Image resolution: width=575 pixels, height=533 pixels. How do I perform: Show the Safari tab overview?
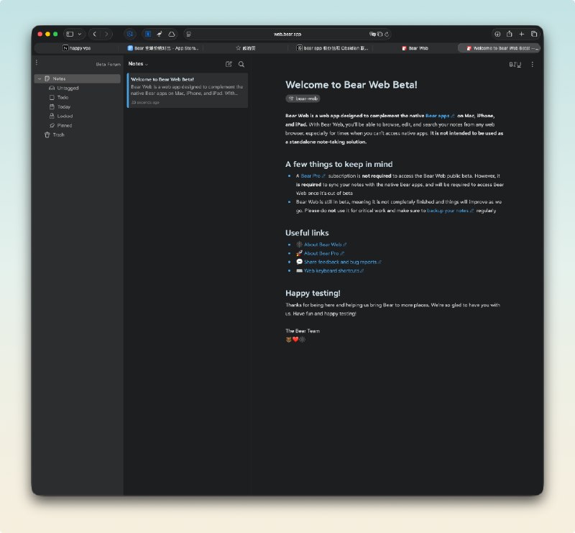534,34
